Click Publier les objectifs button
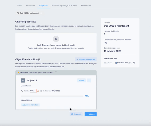 pos(86,59)
